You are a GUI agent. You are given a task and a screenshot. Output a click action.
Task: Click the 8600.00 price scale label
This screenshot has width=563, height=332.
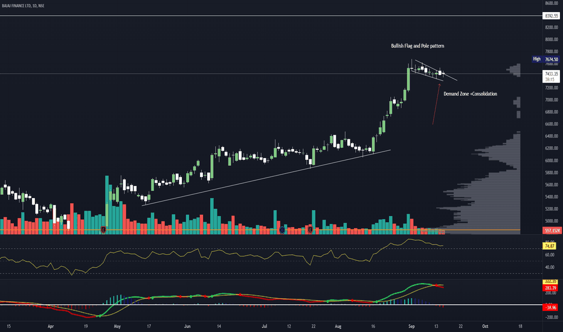point(552,3)
